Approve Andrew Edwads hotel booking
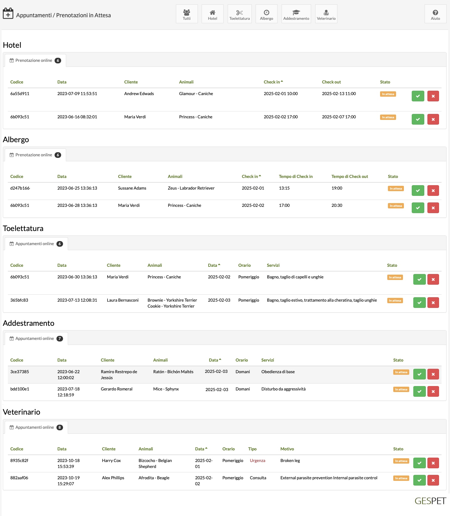 [418, 96]
